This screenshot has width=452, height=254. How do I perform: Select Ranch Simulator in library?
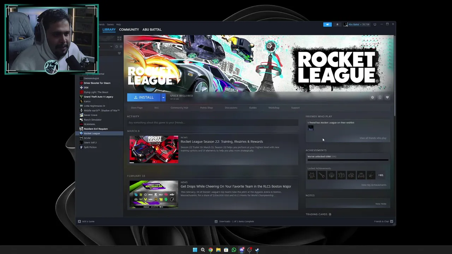(93, 120)
